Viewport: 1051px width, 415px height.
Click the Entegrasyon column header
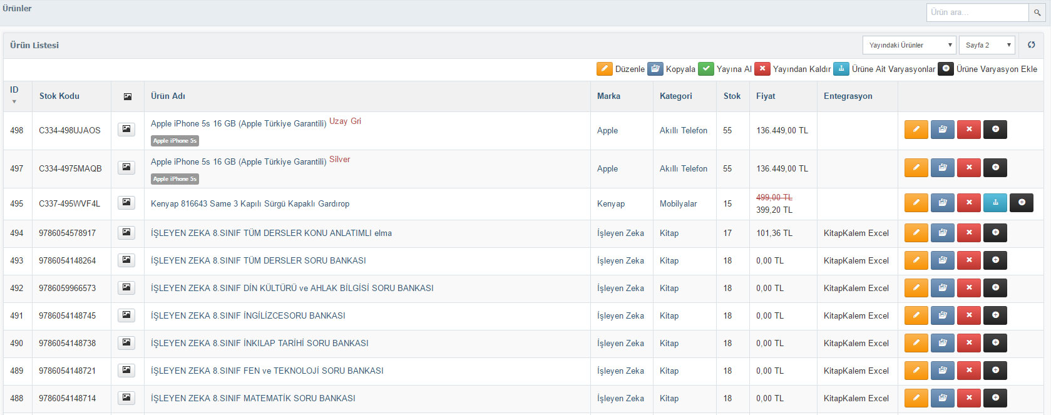click(848, 96)
